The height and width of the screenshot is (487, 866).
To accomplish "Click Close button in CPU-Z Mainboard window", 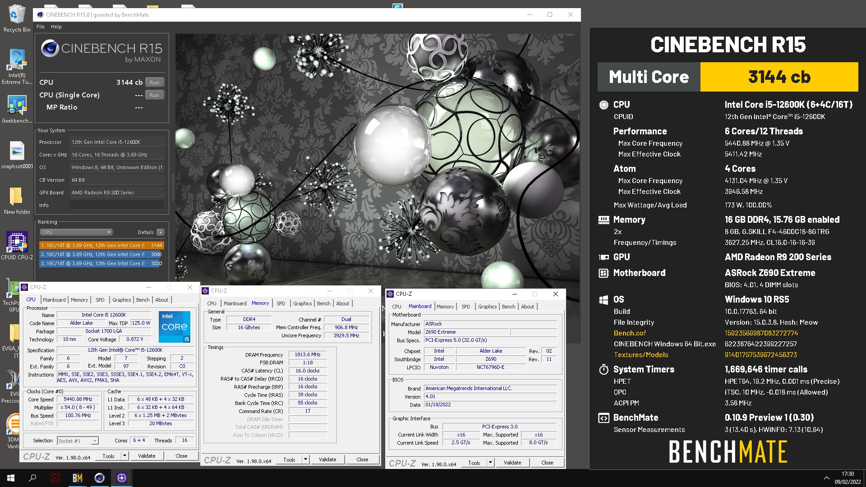I will 547,463.
